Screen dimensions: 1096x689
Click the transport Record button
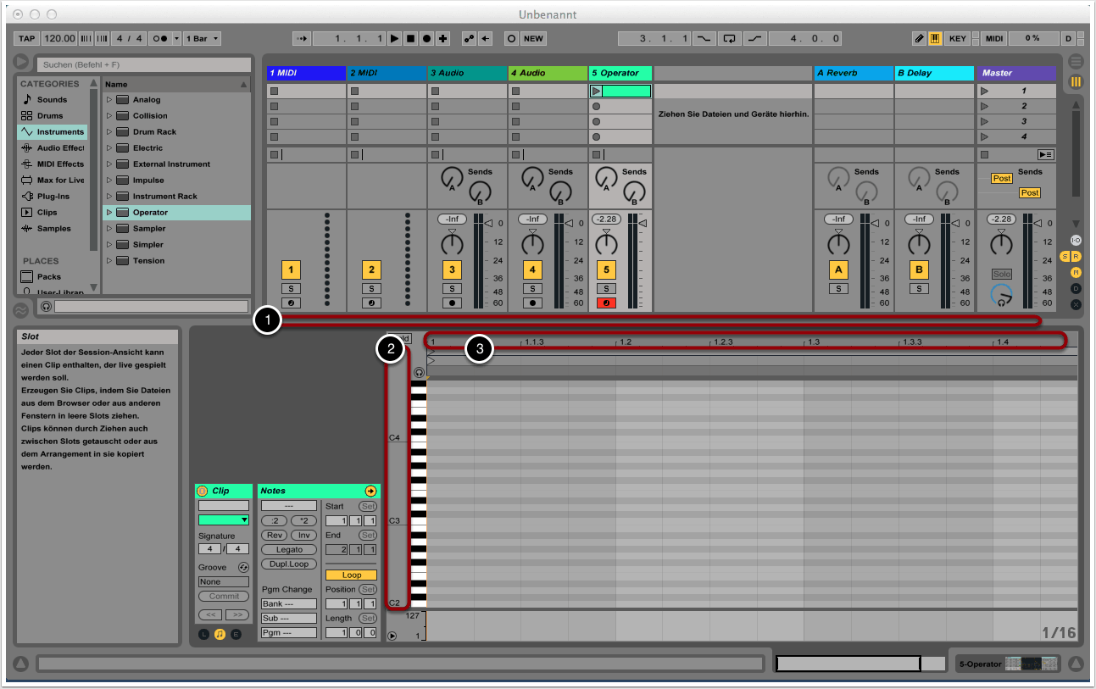426,39
